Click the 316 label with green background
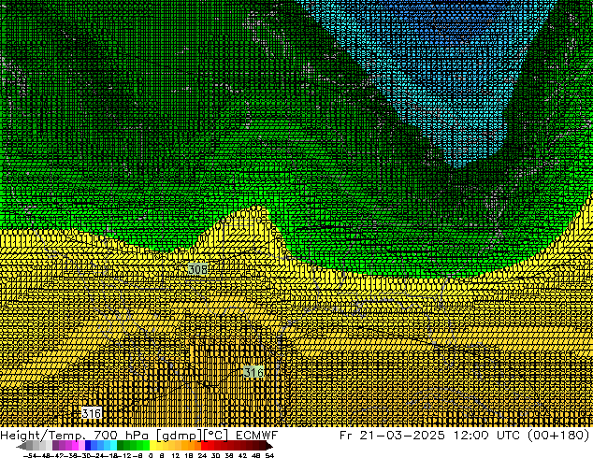593x458 pixels. 253,372
